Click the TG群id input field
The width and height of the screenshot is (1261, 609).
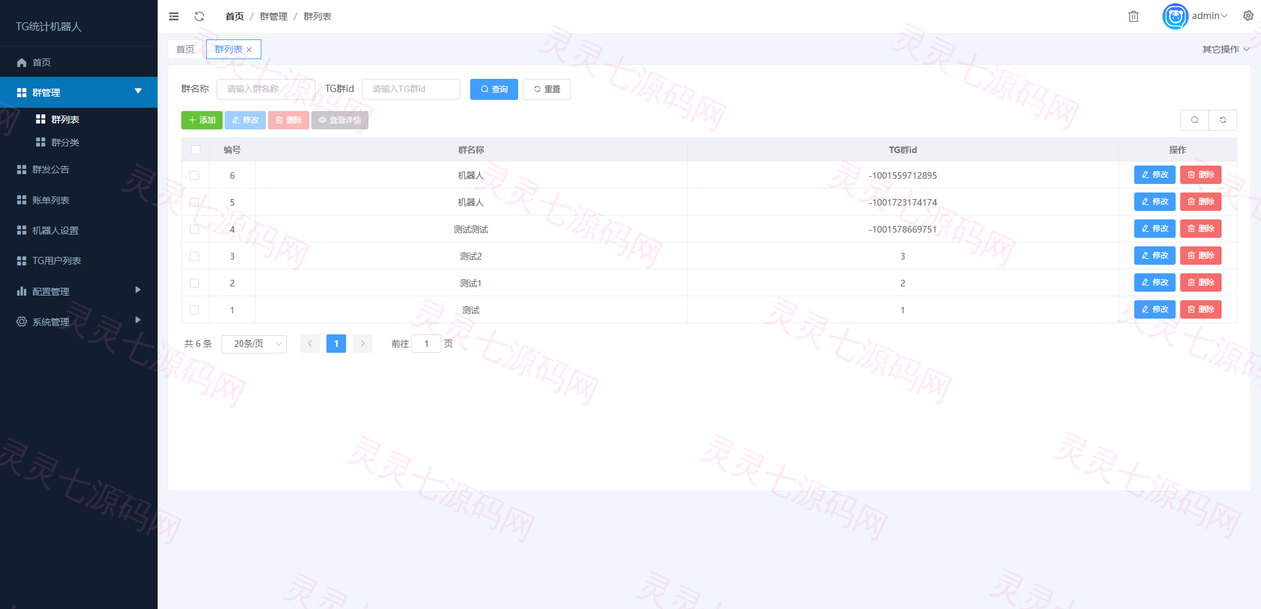coord(411,89)
